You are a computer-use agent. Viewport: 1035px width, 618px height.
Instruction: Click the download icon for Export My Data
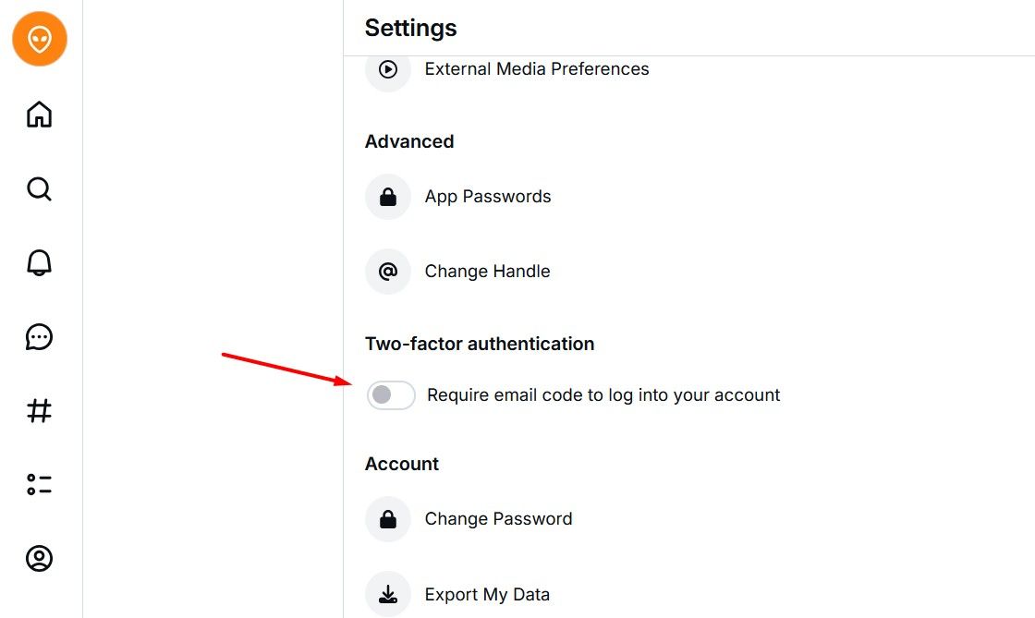click(388, 594)
